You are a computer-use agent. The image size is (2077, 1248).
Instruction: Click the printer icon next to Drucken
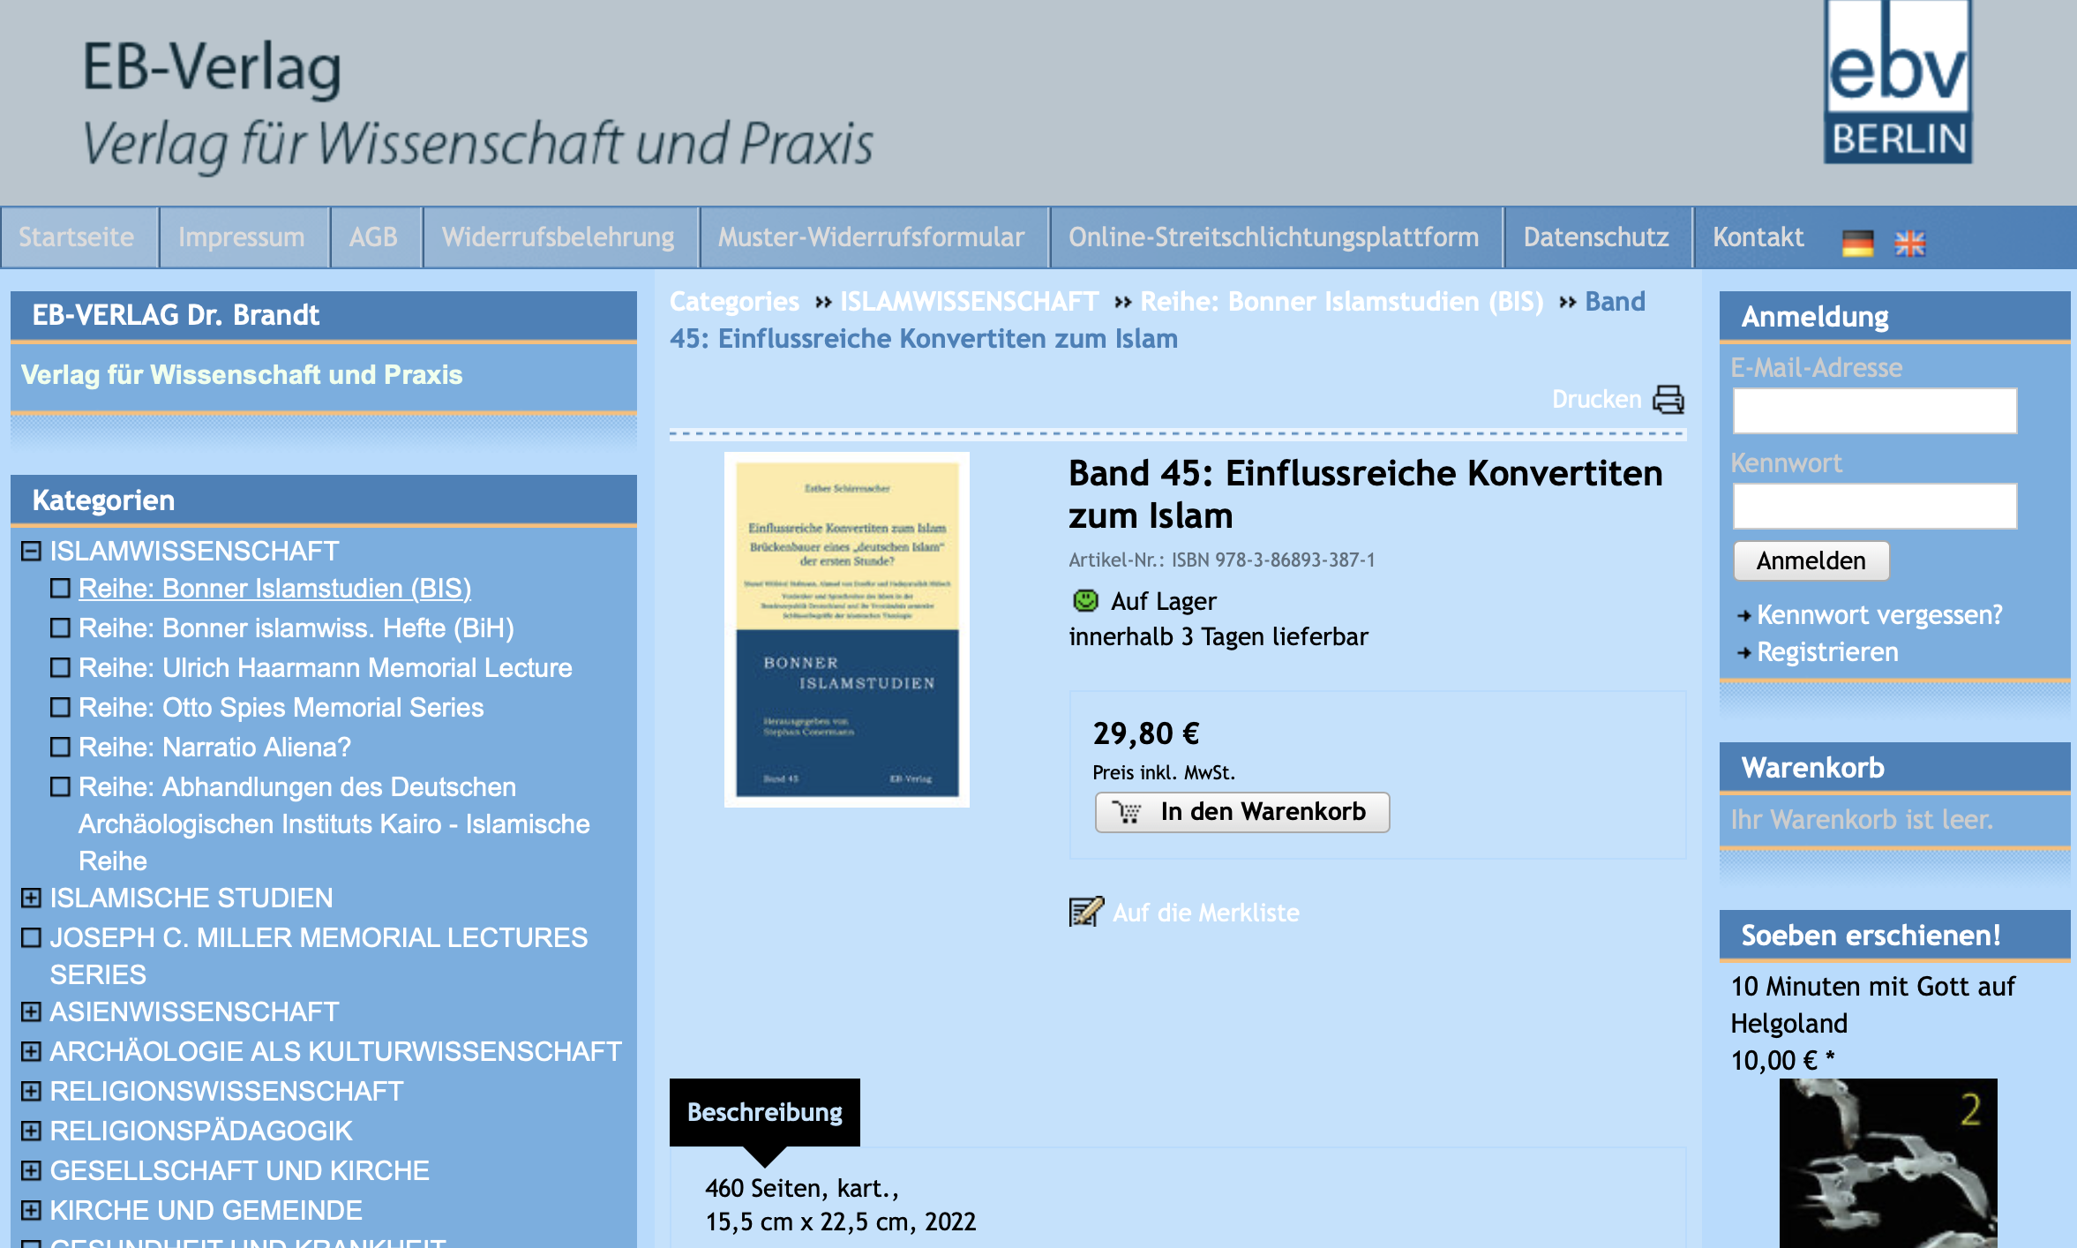1668,400
